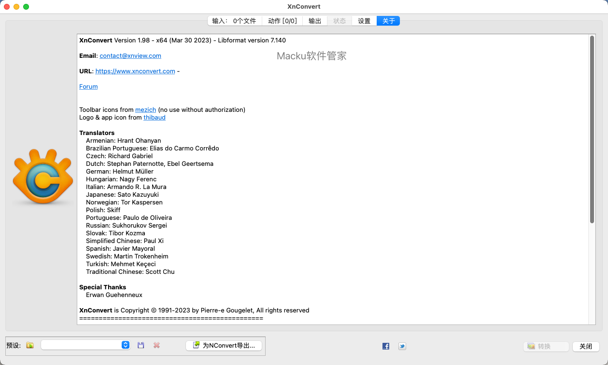Screen dimensions: 608x365
Task: Open the mezich link
Action: click(x=145, y=109)
